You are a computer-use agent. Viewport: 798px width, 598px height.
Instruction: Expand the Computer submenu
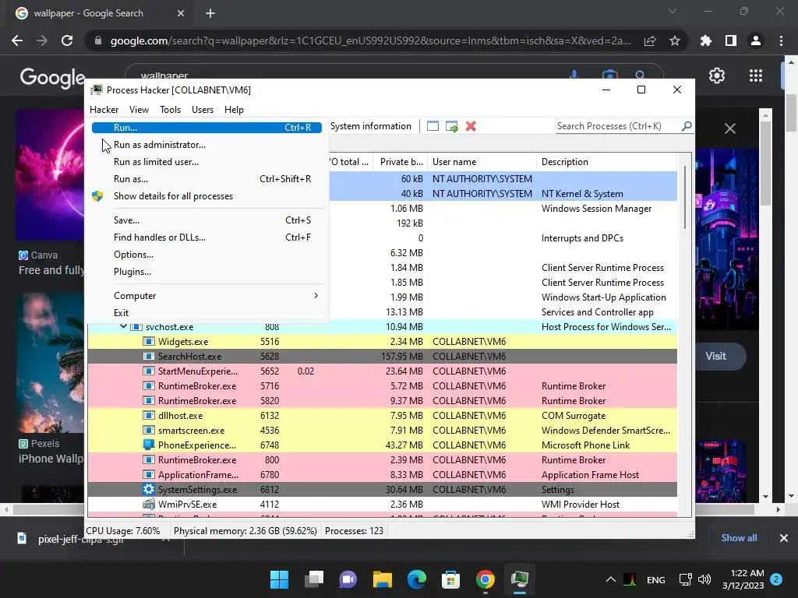pyautogui.click(x=207, y=296)
